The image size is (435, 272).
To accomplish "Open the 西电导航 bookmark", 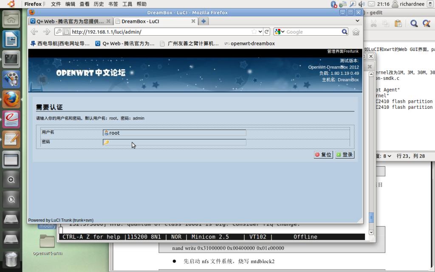I will point(60,43).
